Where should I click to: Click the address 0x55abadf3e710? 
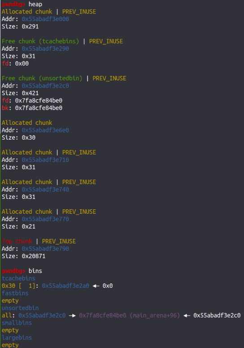tap(45, 160)
